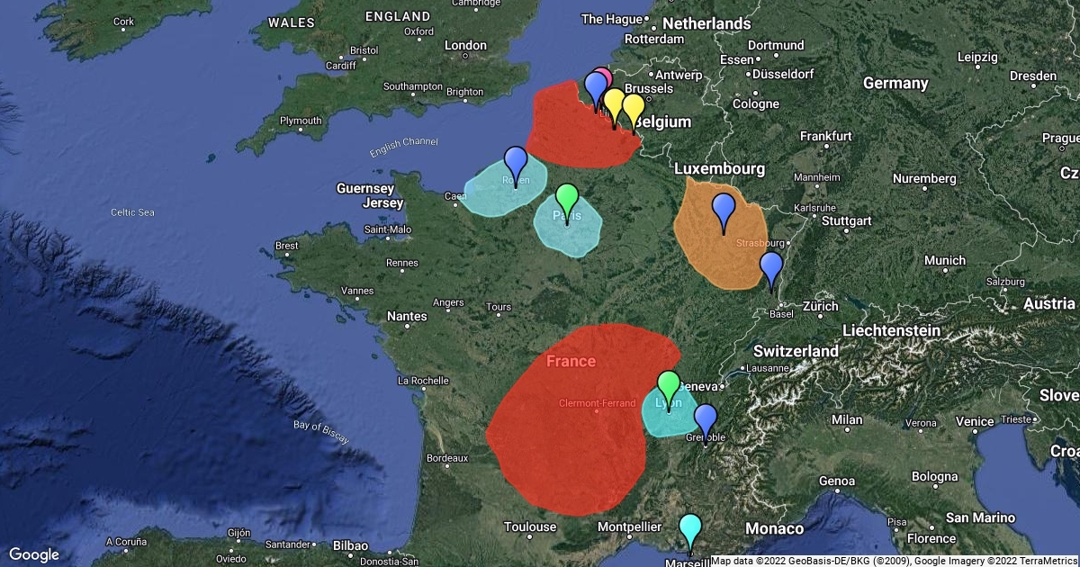Select the Guernsey label
The image size is (1080, 567).
364,188
